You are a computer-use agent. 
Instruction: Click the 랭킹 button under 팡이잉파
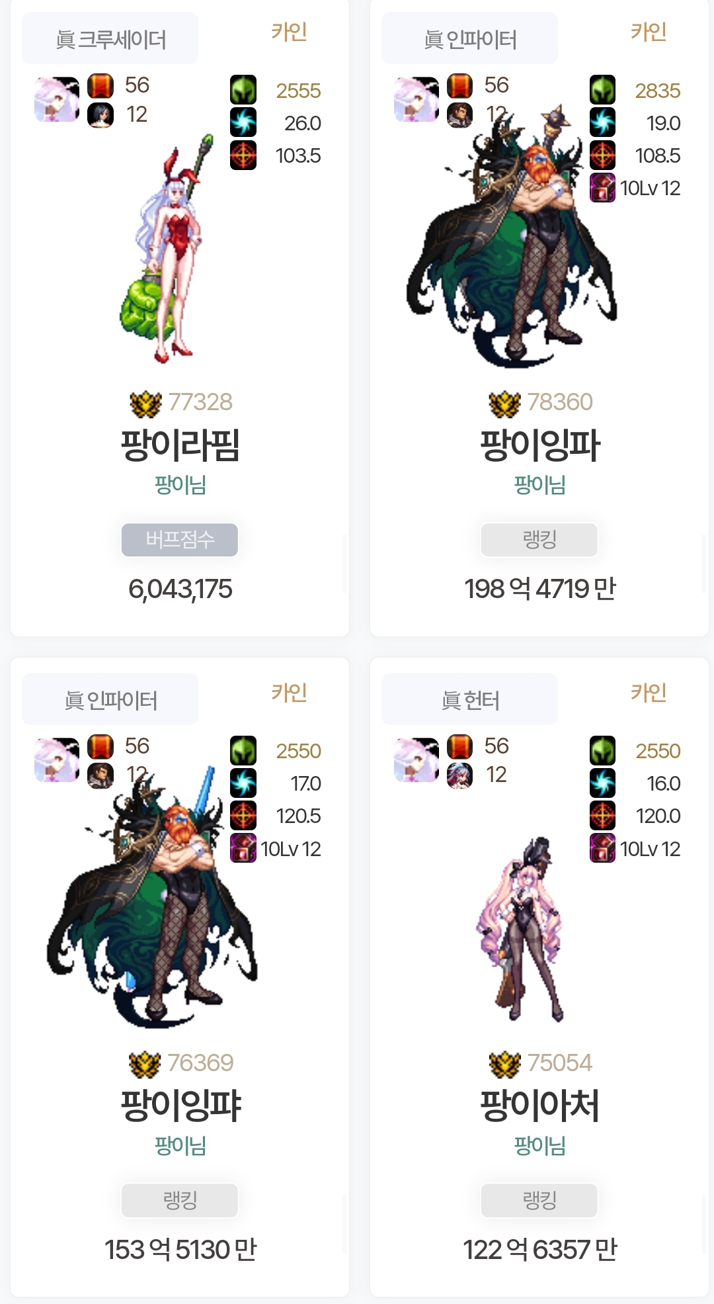tap(539, 540)
